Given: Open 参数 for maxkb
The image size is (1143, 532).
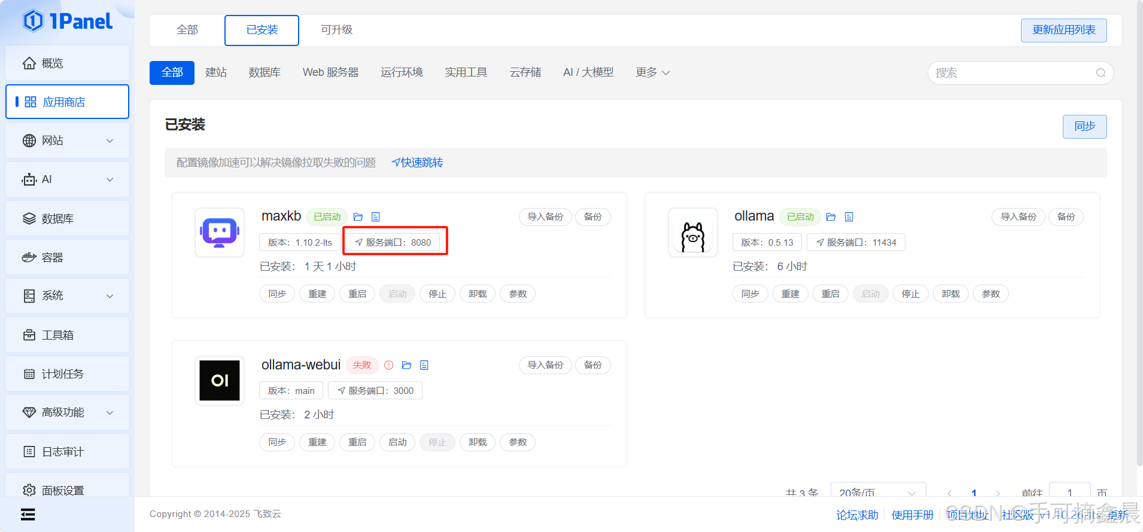Looking at the screenshot, I should click(518, 294).
